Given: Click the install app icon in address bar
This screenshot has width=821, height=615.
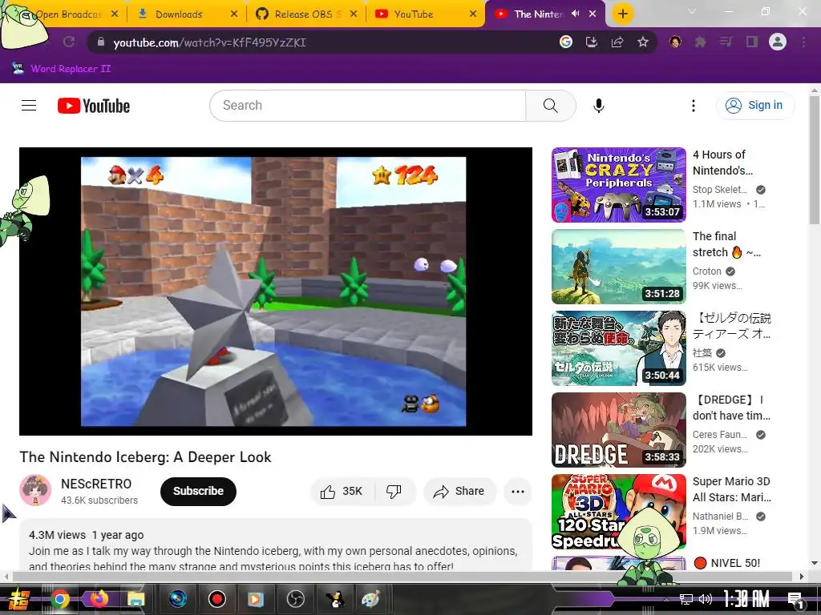Looking at the screenshot, I should click(592, 42).
